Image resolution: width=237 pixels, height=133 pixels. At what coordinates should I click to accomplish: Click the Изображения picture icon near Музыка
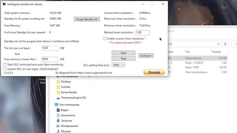click(x=58, y=126)
